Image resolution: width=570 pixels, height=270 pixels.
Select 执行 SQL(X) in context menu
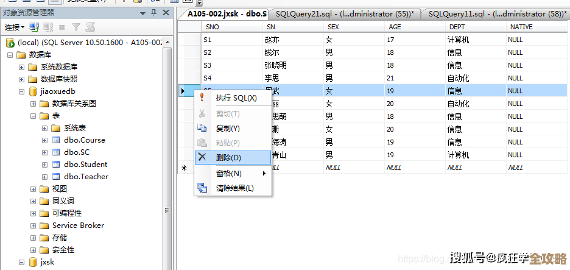[x=236, y=98]
